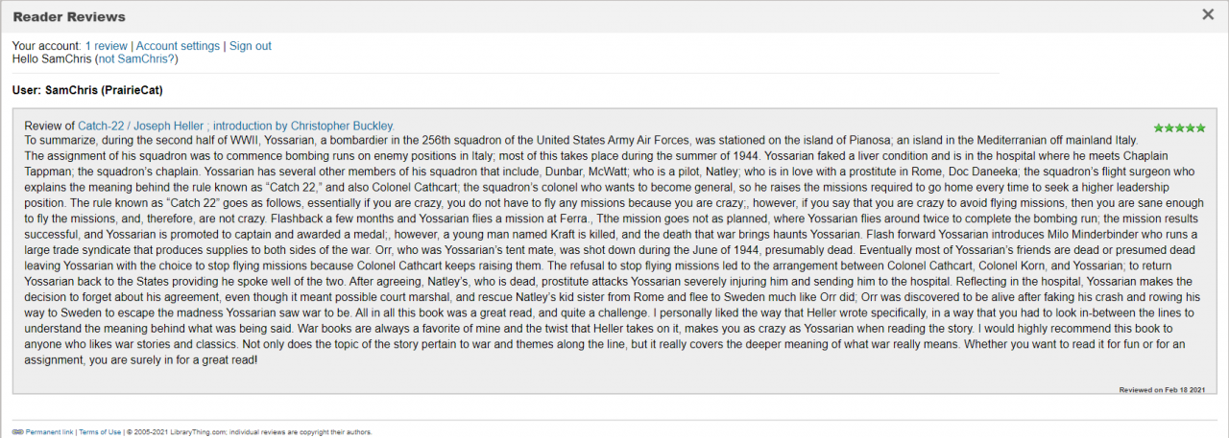Open the '1 review' account link
This screenshot has width=1229, height=438.
[x=106, y=46]
